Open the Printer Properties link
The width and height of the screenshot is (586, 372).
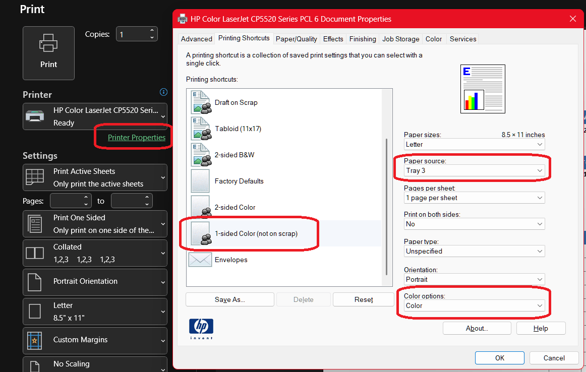(136, 138)
